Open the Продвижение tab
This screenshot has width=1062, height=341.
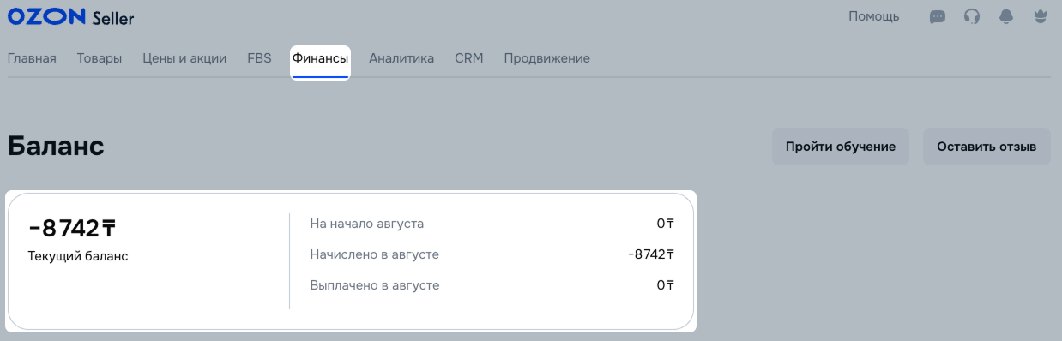(546, 58)
